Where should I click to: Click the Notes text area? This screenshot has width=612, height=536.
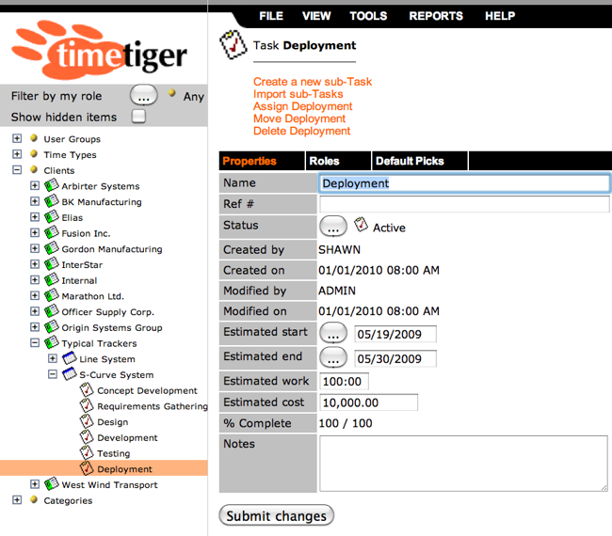pyautogui.click(x=463, y=464)
